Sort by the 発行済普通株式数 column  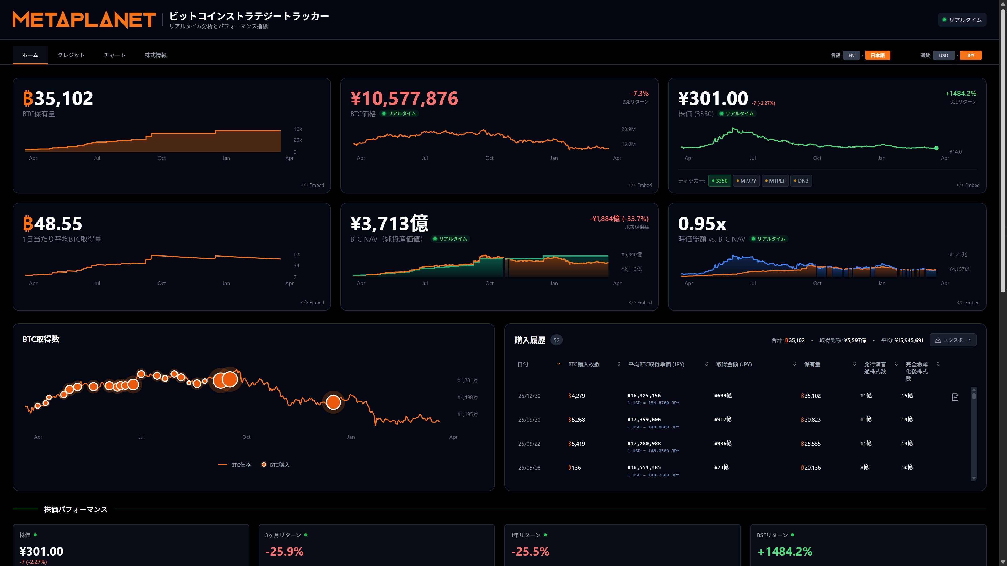pos(896,364)
